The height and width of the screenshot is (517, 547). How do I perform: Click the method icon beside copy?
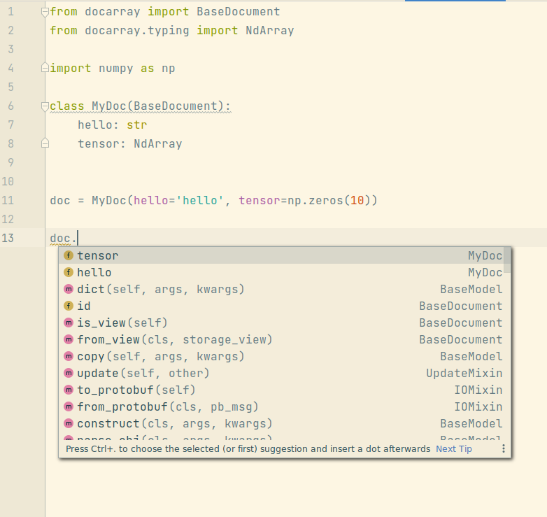coord(69,356)
